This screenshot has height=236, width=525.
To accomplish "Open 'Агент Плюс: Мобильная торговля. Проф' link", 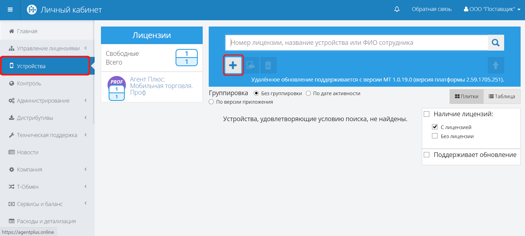I will click(161, 86).
